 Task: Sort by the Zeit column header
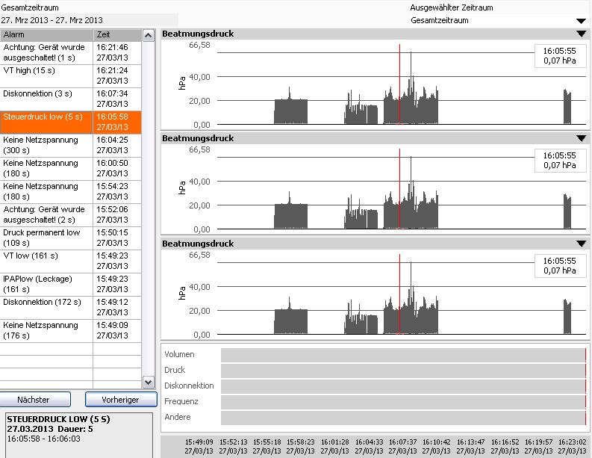tap(117, 35)
